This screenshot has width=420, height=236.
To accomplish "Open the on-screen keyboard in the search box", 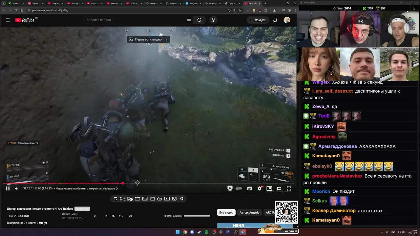I will click(189, 20).
